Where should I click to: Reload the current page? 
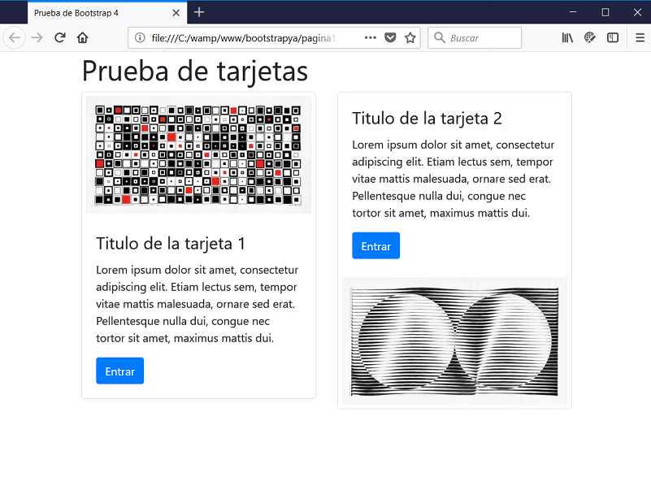(x=60, y=37)
